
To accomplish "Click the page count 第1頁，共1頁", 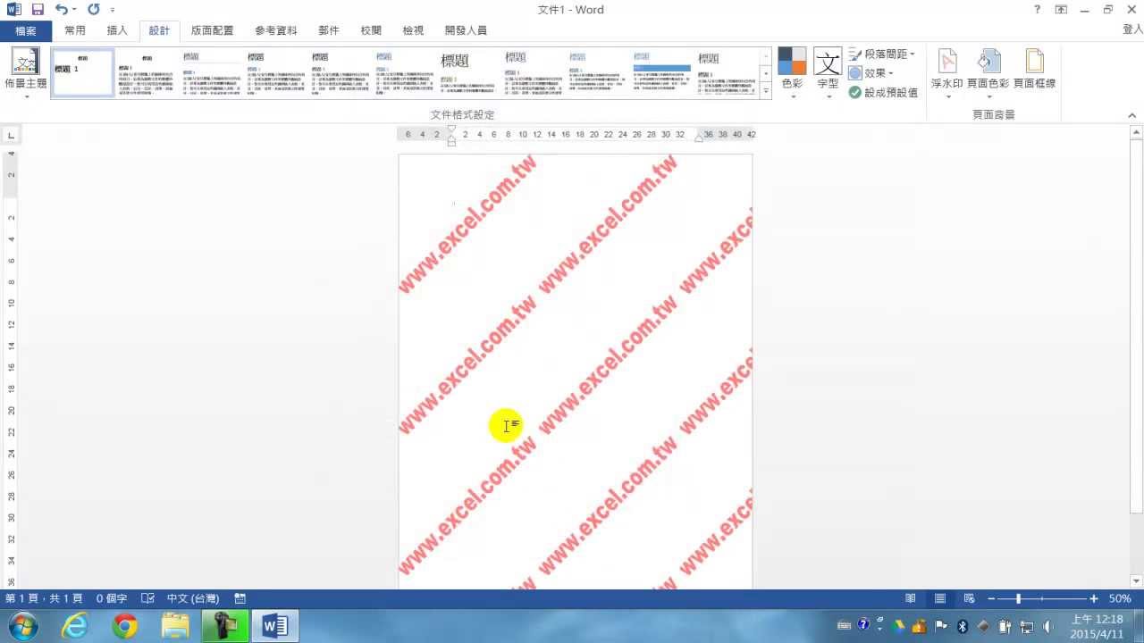I will pos(44,598).
